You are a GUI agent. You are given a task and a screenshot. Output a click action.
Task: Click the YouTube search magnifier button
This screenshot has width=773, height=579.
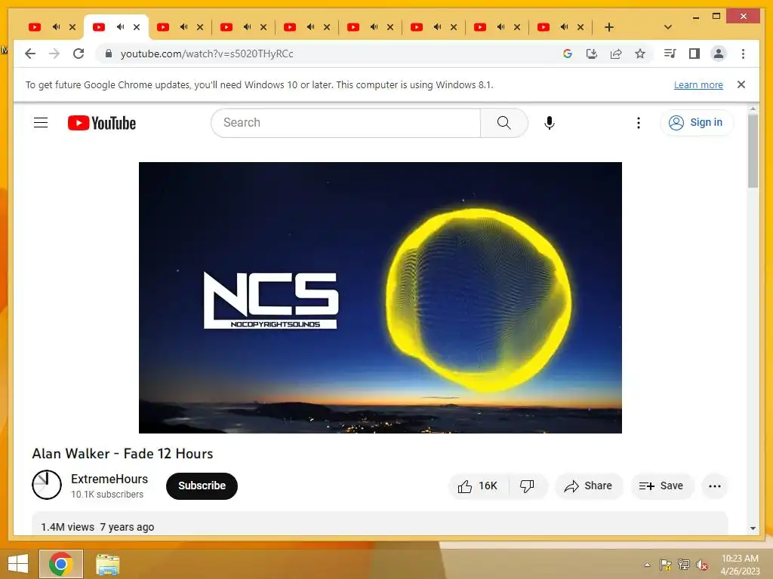point(504,123)
